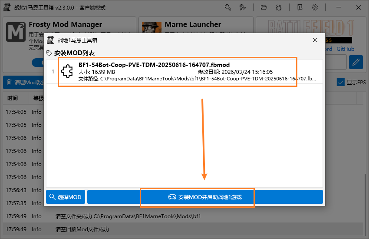Image resolution: width=369 pixels, height=239 pixels.
Task: Select the 清空文件夹成功 log row
Action: (184, 216)
